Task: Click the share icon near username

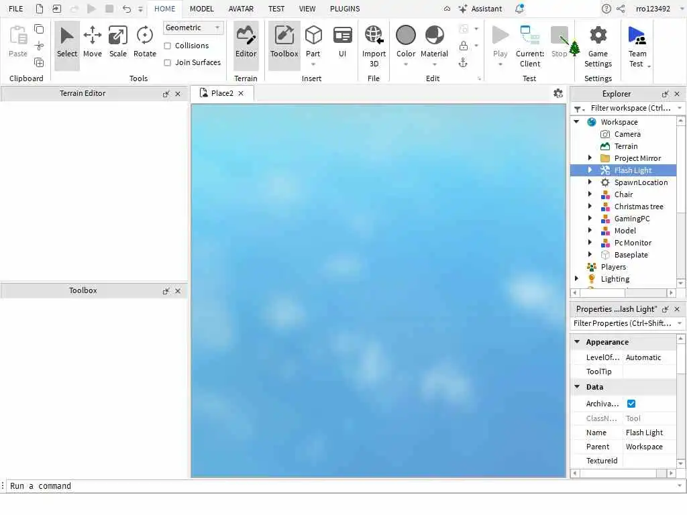Action: 621,9
